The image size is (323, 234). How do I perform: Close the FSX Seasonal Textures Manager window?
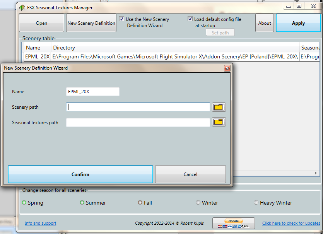click(313, 6)
